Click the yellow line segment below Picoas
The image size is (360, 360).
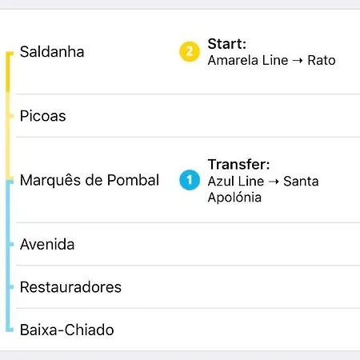click(x=8, y=148)
